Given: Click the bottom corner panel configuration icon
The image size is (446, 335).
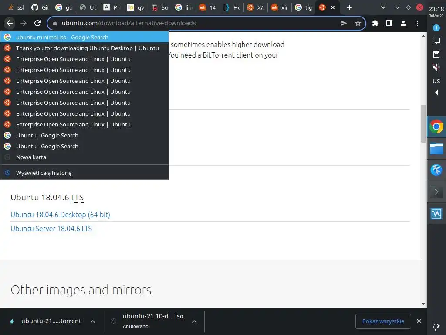Looking at the screenshot, I should coord(436,327).
